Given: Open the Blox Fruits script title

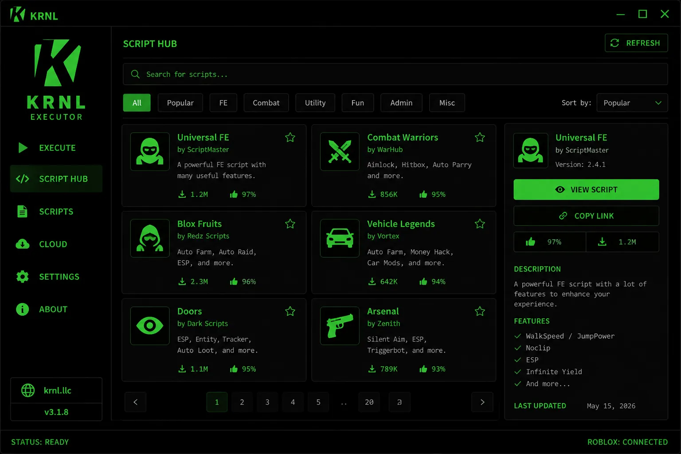Looking at the screenshot, I should click(x=200, y=224).
